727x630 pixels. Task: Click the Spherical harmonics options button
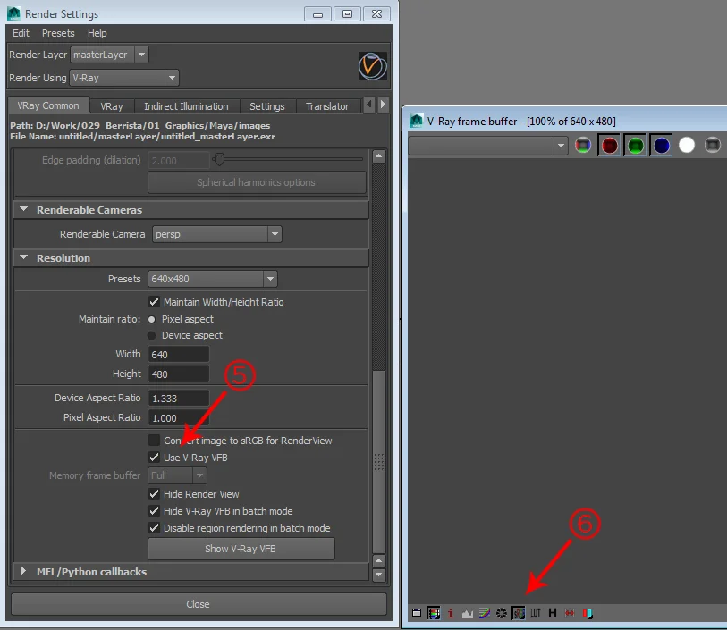(257, 182)
